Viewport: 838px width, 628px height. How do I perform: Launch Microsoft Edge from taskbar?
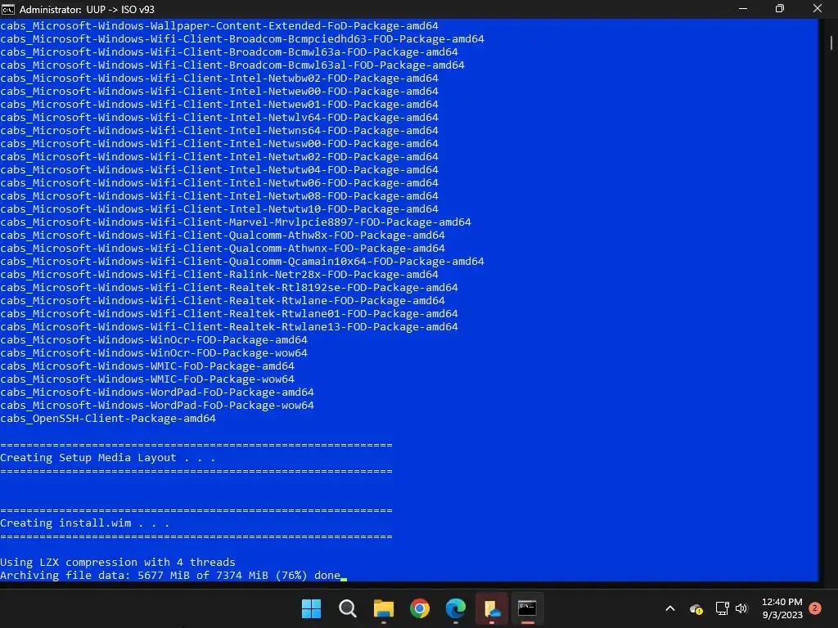(x=455, y=608)
